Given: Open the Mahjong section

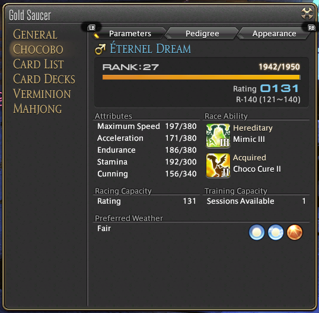Looking at the screenshot, I should (37, 109).
